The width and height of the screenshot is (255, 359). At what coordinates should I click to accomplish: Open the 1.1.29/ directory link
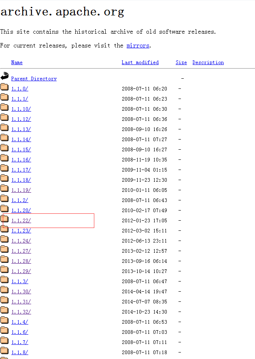pyautogui.click(x=21, y=271)
